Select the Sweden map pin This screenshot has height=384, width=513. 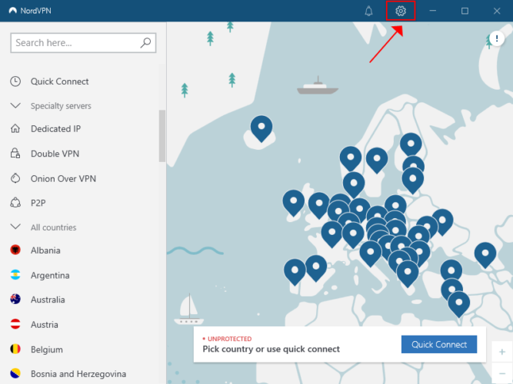coord(377,161)
